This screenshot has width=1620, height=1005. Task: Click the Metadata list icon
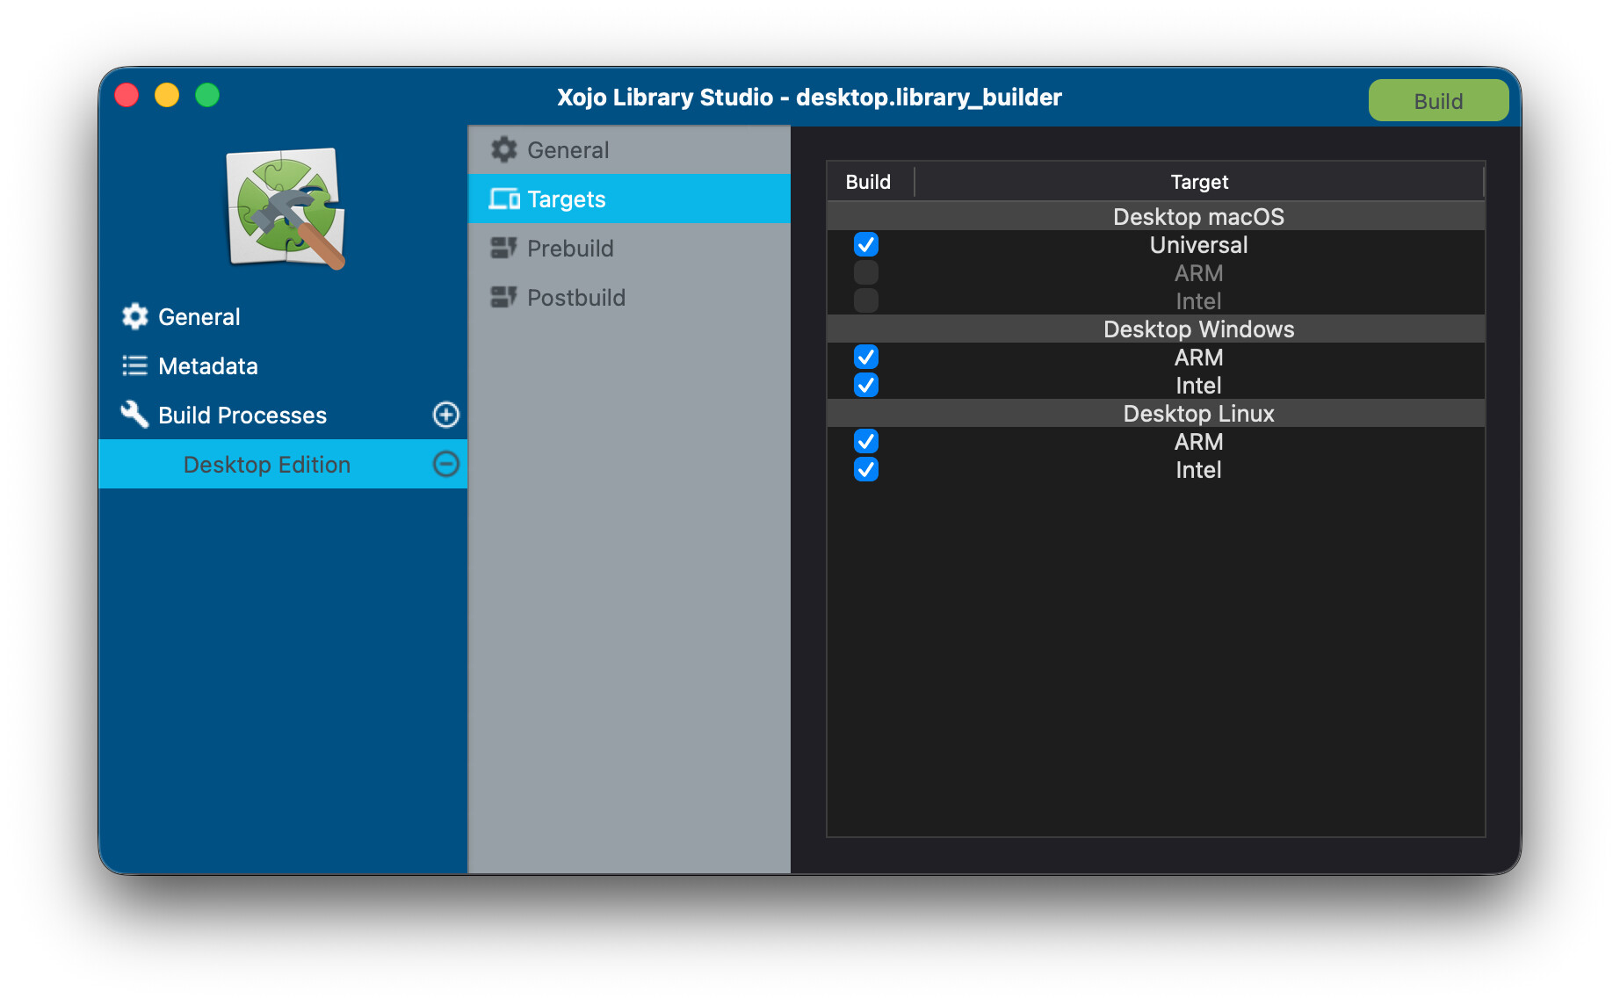tap(134, 365)
